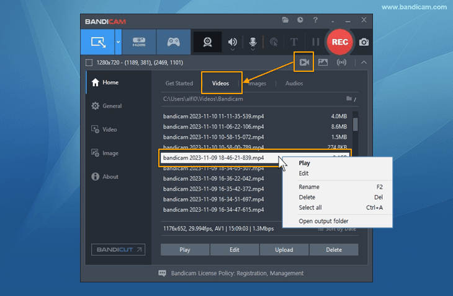This screenshot has width=453, height=296.
Task: Take a screenshot with the camera icon
Action: (364, 42)
